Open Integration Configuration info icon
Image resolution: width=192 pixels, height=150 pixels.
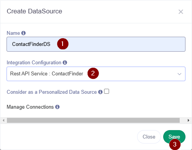65,62
